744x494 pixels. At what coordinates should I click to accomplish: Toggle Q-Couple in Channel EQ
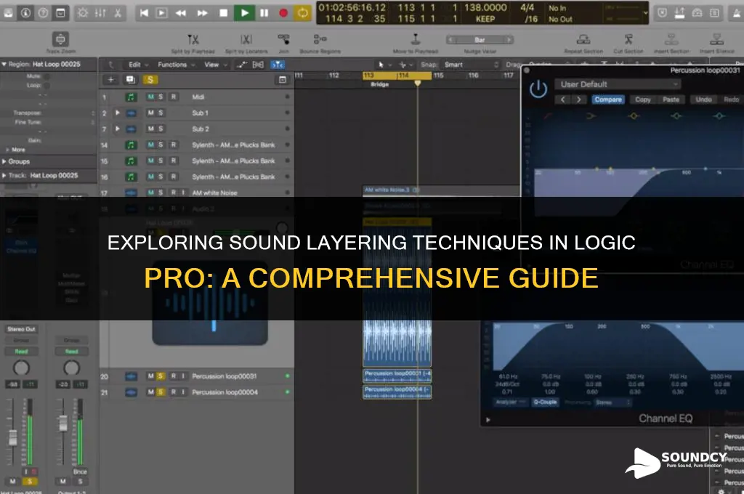545,402
